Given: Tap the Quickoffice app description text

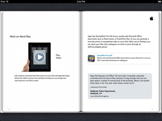Looking at the screenshot, I should pyautogui.click(x=124, y=59).
